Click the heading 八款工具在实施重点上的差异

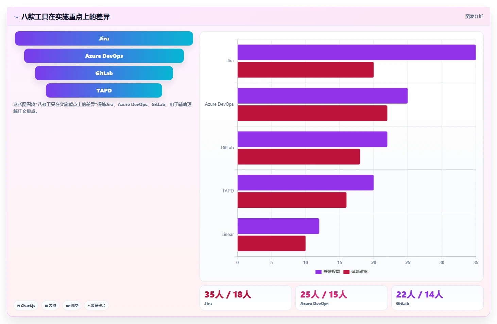click(x=65, y=17)
